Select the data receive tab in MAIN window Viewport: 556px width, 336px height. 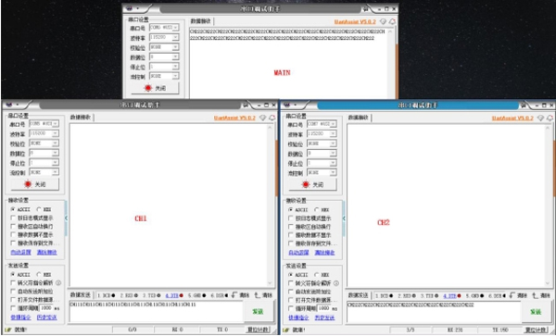click(201, 21)
